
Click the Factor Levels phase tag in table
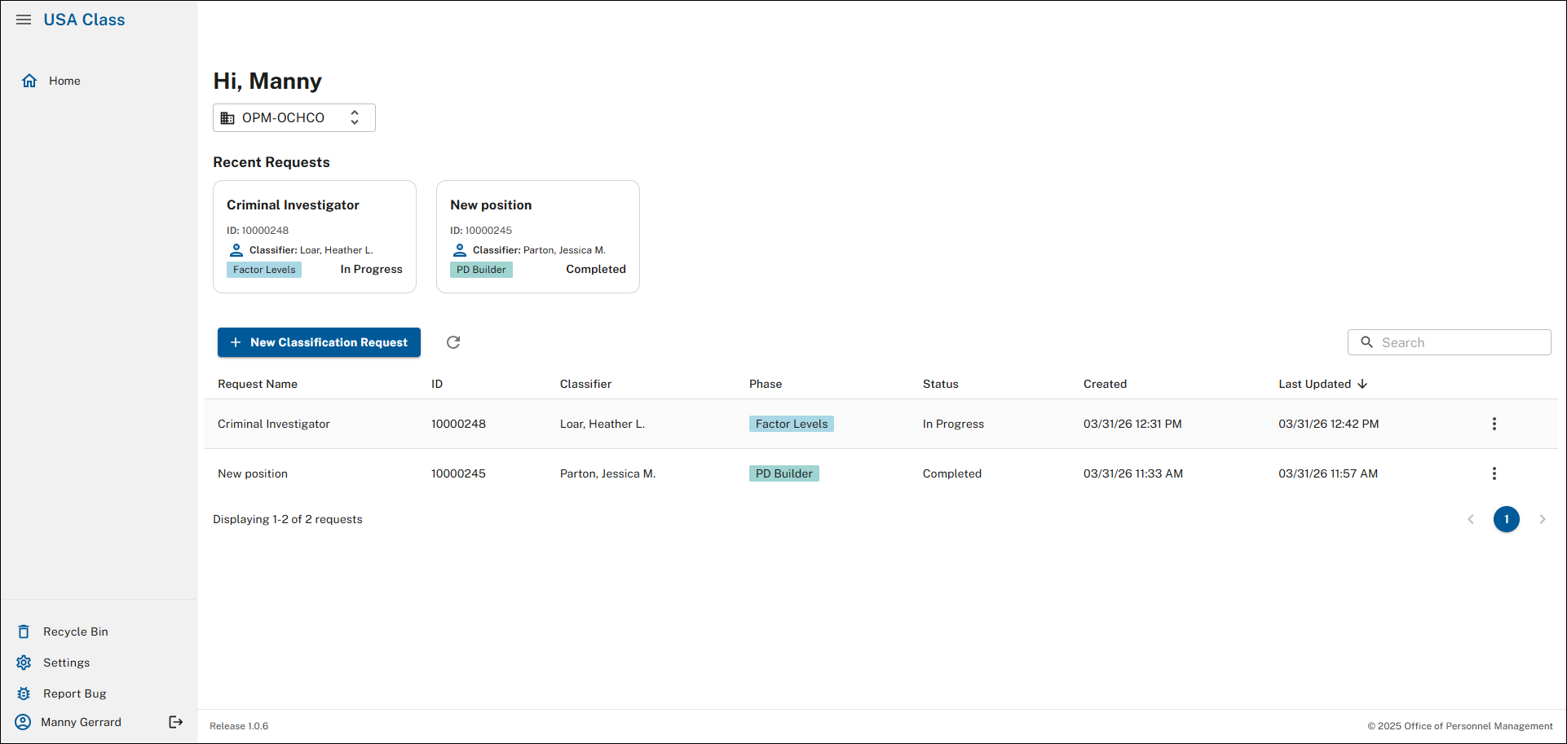(792, 424)
